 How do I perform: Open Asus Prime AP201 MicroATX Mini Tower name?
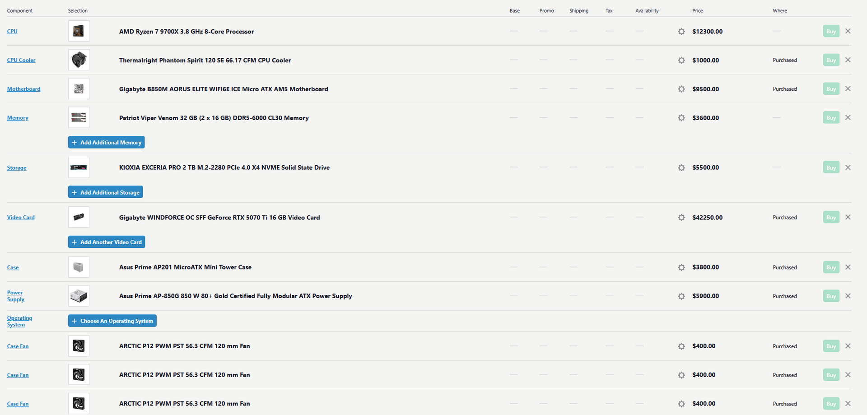click(x=186, y=267)
